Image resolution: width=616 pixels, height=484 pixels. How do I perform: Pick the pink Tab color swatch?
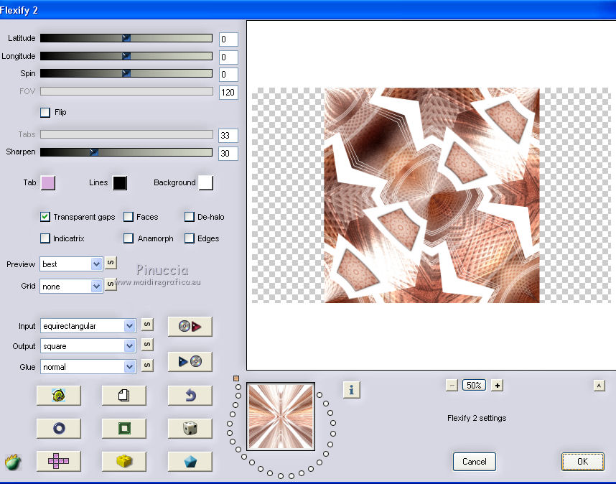(x=48, y=182)
